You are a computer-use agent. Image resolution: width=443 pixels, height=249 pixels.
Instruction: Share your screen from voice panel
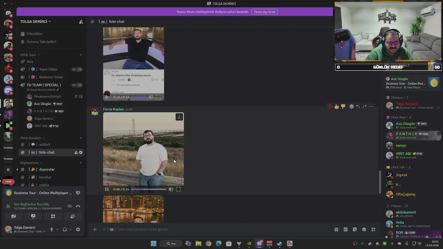click(33, 216)
